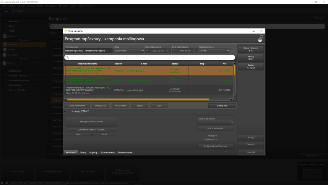Screen dimensions: 328x185
Task: Click the Nowa kampania title bar app icon
Action: (x=66, y=31)
